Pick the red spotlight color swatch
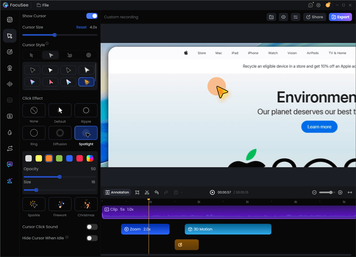This screenshot has width=356, height=257. (x=80, y=158)
